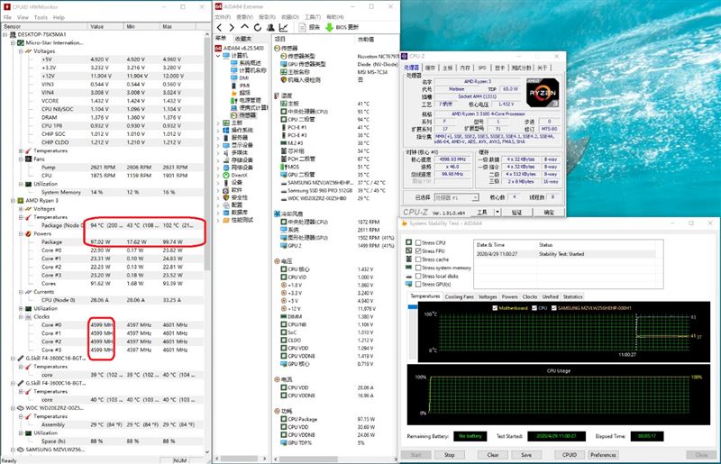Click the refresh icon in AIDA64 toolbar
Image resolution: width=721 pixels, height=464 pixels.
point(258,28)
